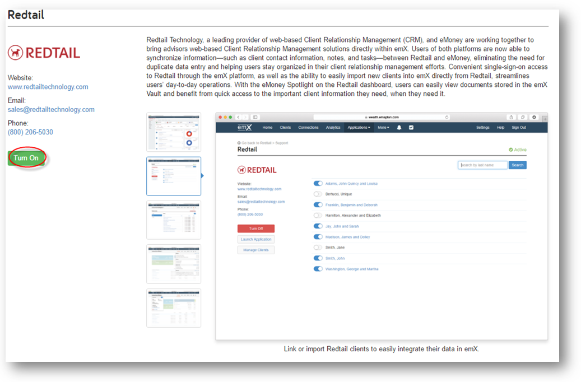This screenshot has width=581, height=382.
Task: Toggle off Franklin, Benjamin and Deborah
Action: pos(318,205)
